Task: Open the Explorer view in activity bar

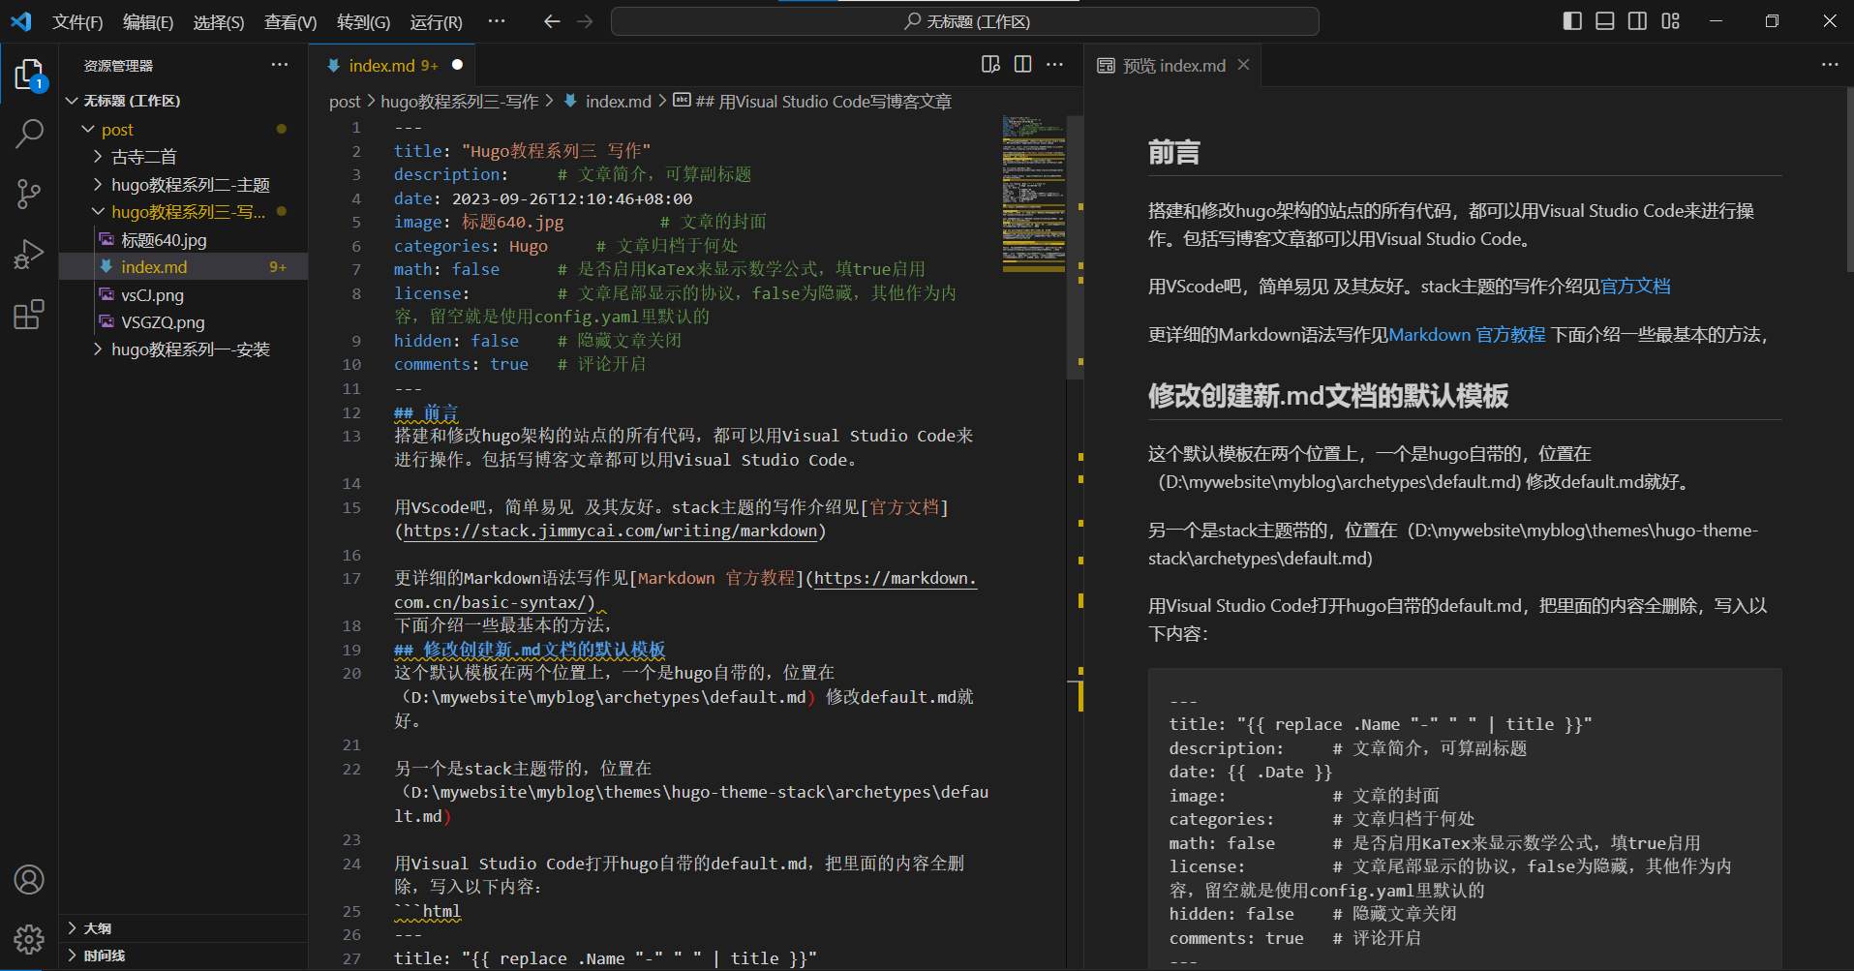Action: 29,76
